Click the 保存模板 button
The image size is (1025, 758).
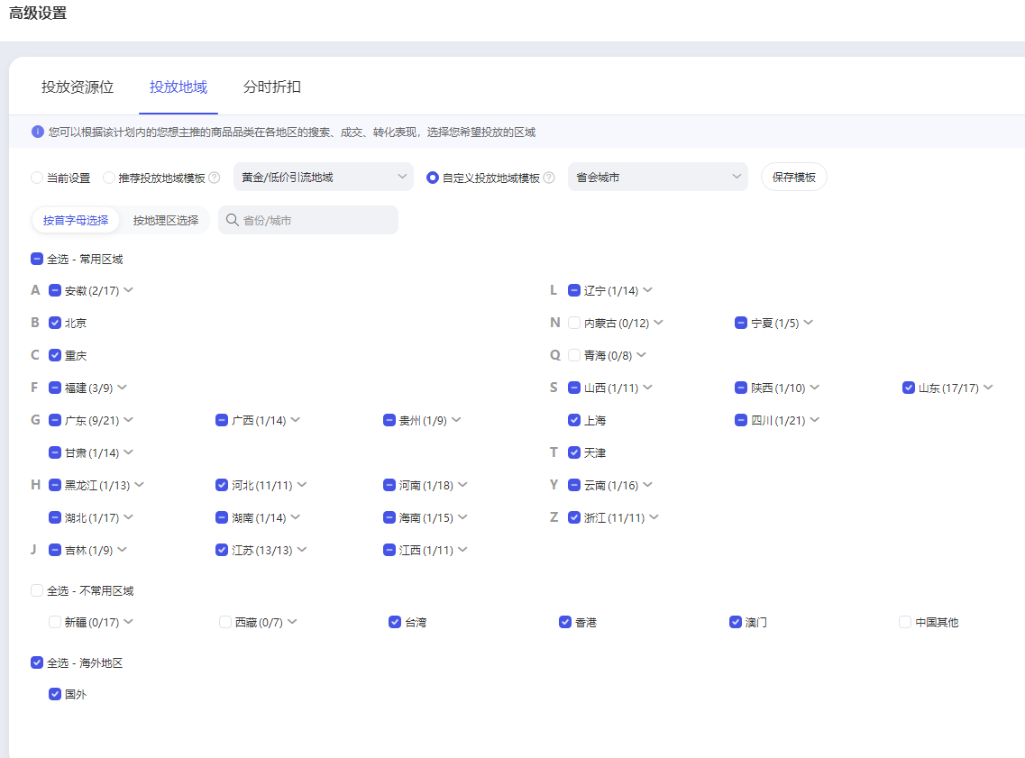pyautogui.click(x=793, y=178)
